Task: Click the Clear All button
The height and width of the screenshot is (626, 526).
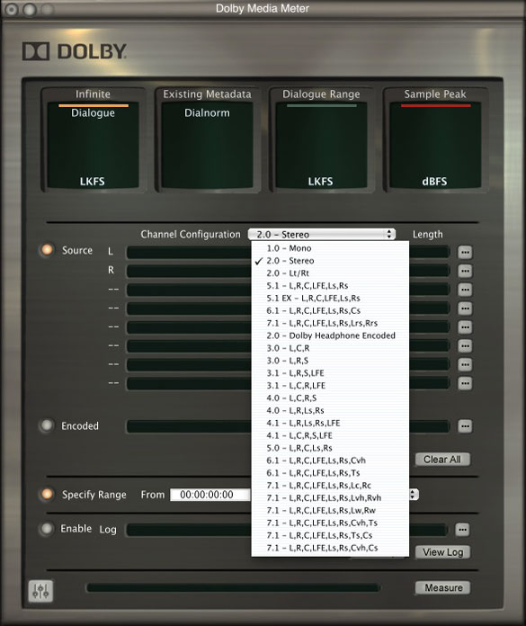Action: [442, 460]
